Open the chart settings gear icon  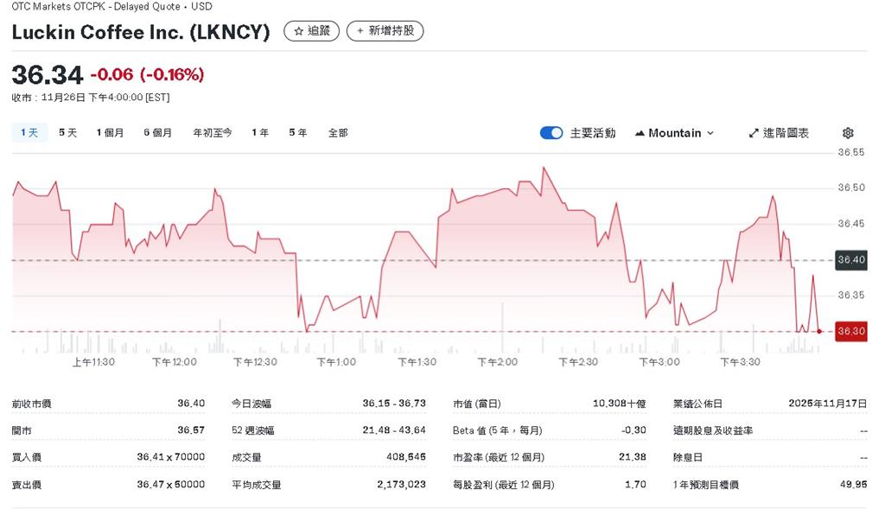847,132
